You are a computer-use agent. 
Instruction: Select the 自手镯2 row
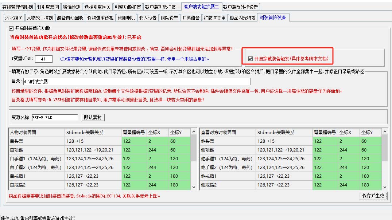pos(100,167)
